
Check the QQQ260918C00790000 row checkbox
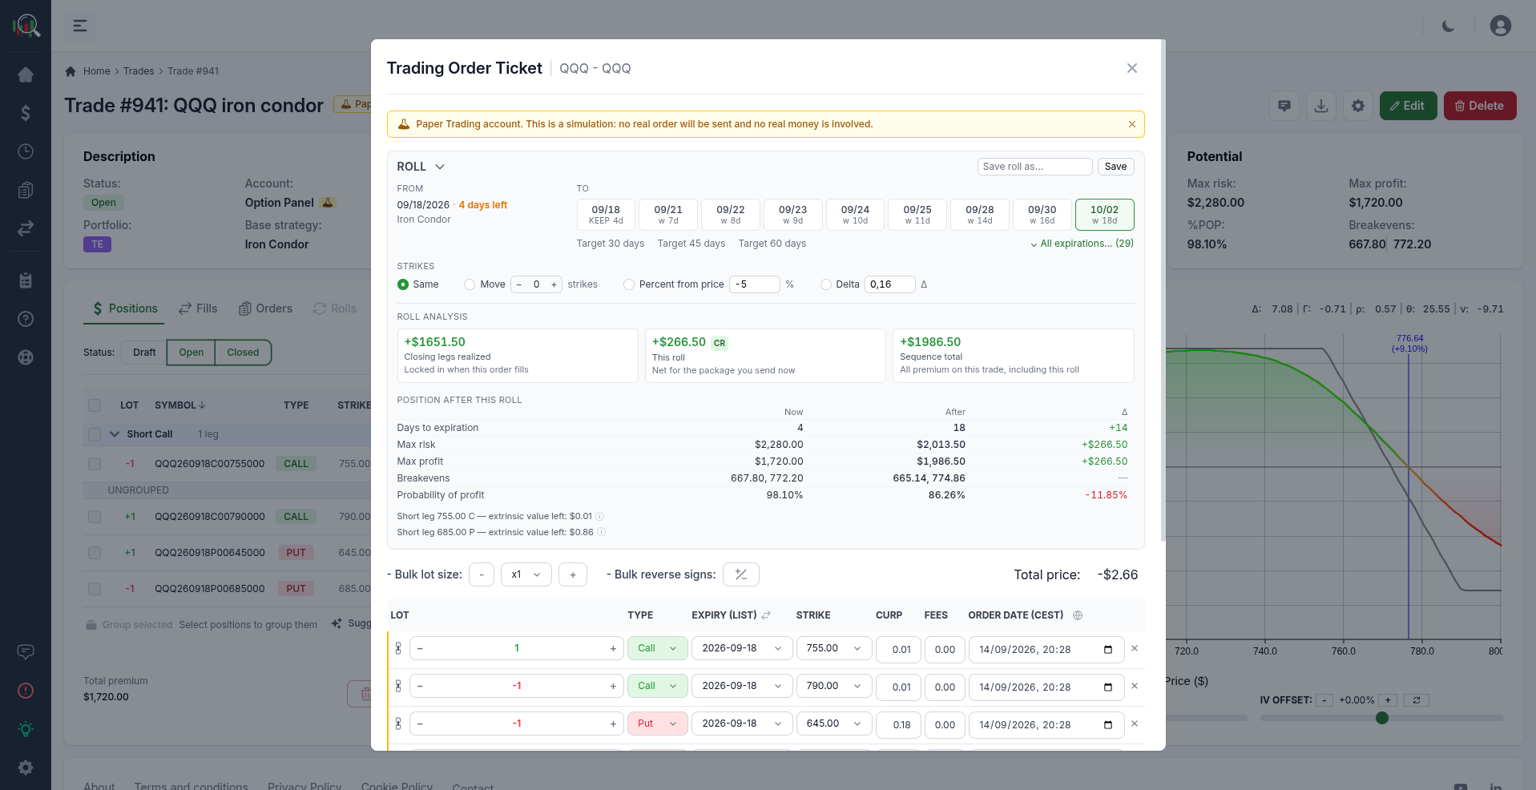pos(95,517)
